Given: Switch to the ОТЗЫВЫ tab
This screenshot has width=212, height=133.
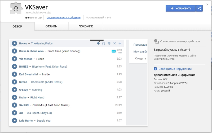Looking at the screenshot, I should coord(51,26).
